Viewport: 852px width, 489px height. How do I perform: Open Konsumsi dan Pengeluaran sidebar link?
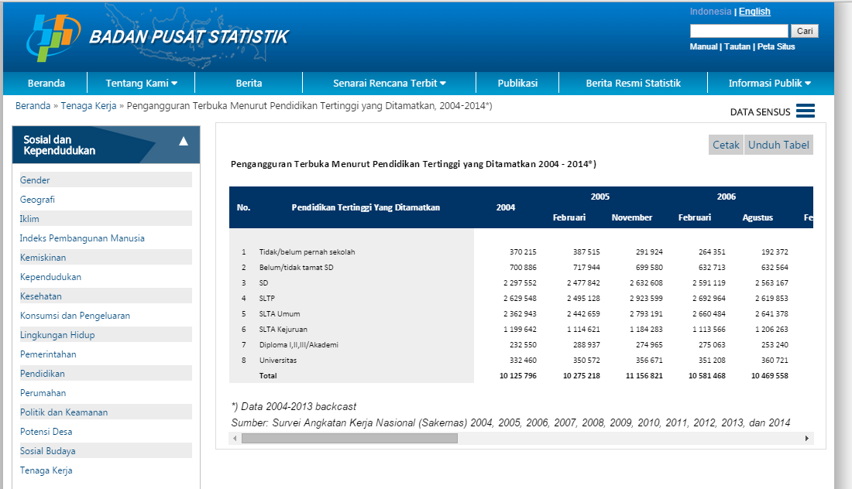coord(75,316)
